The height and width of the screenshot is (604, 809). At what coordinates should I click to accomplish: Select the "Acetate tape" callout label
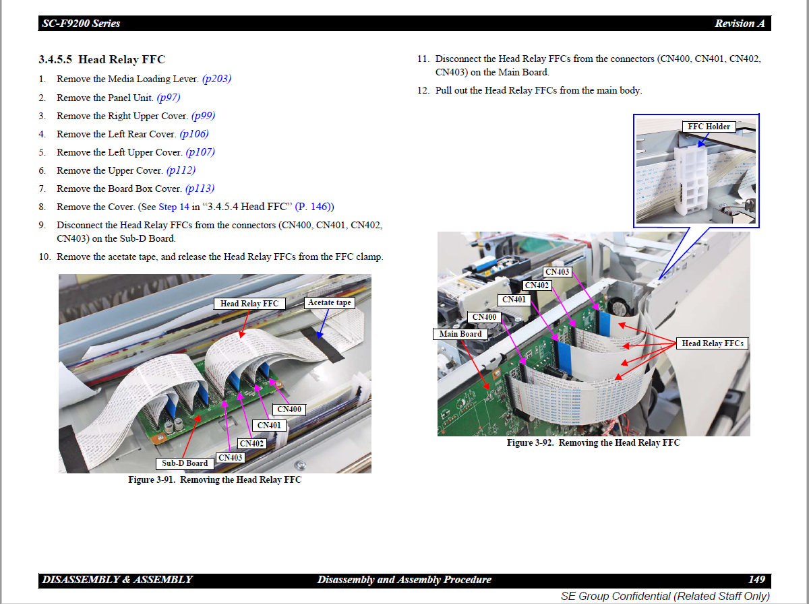tap(329, 303)
